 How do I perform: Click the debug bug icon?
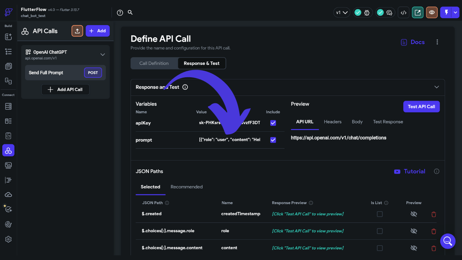tap(367, 13)
